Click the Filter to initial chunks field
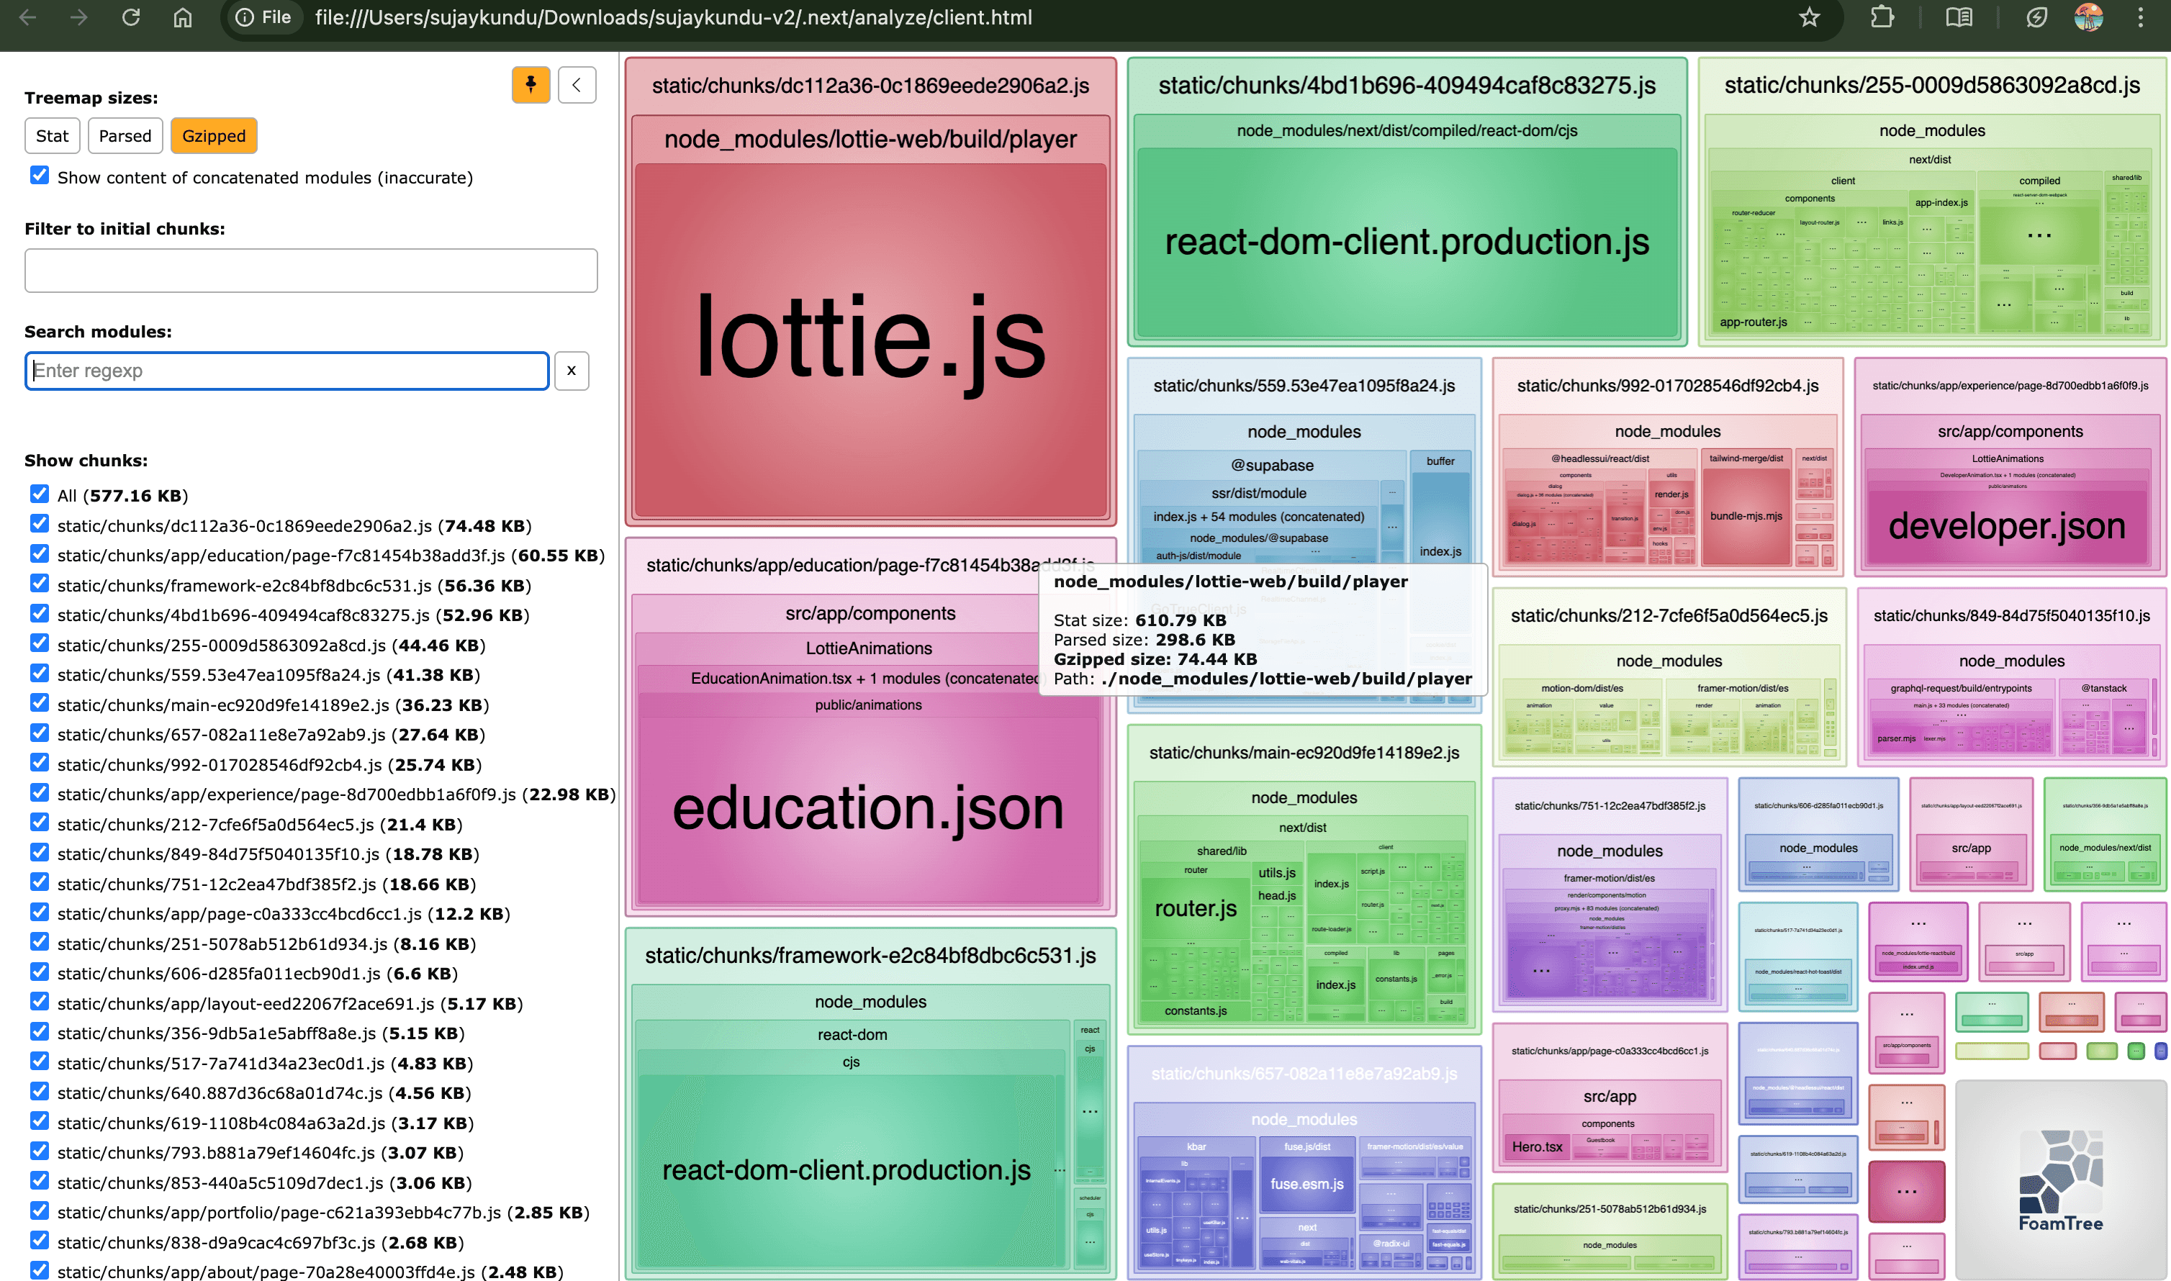Image resolution: width=2171 pixels, height=1281 pixels. [x=311, y=270]
